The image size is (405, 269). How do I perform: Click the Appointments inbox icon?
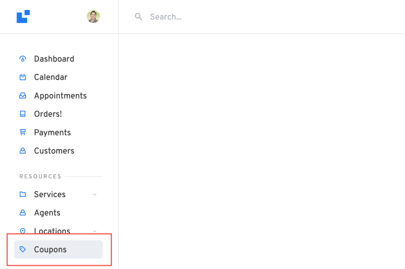coord(23,96)
